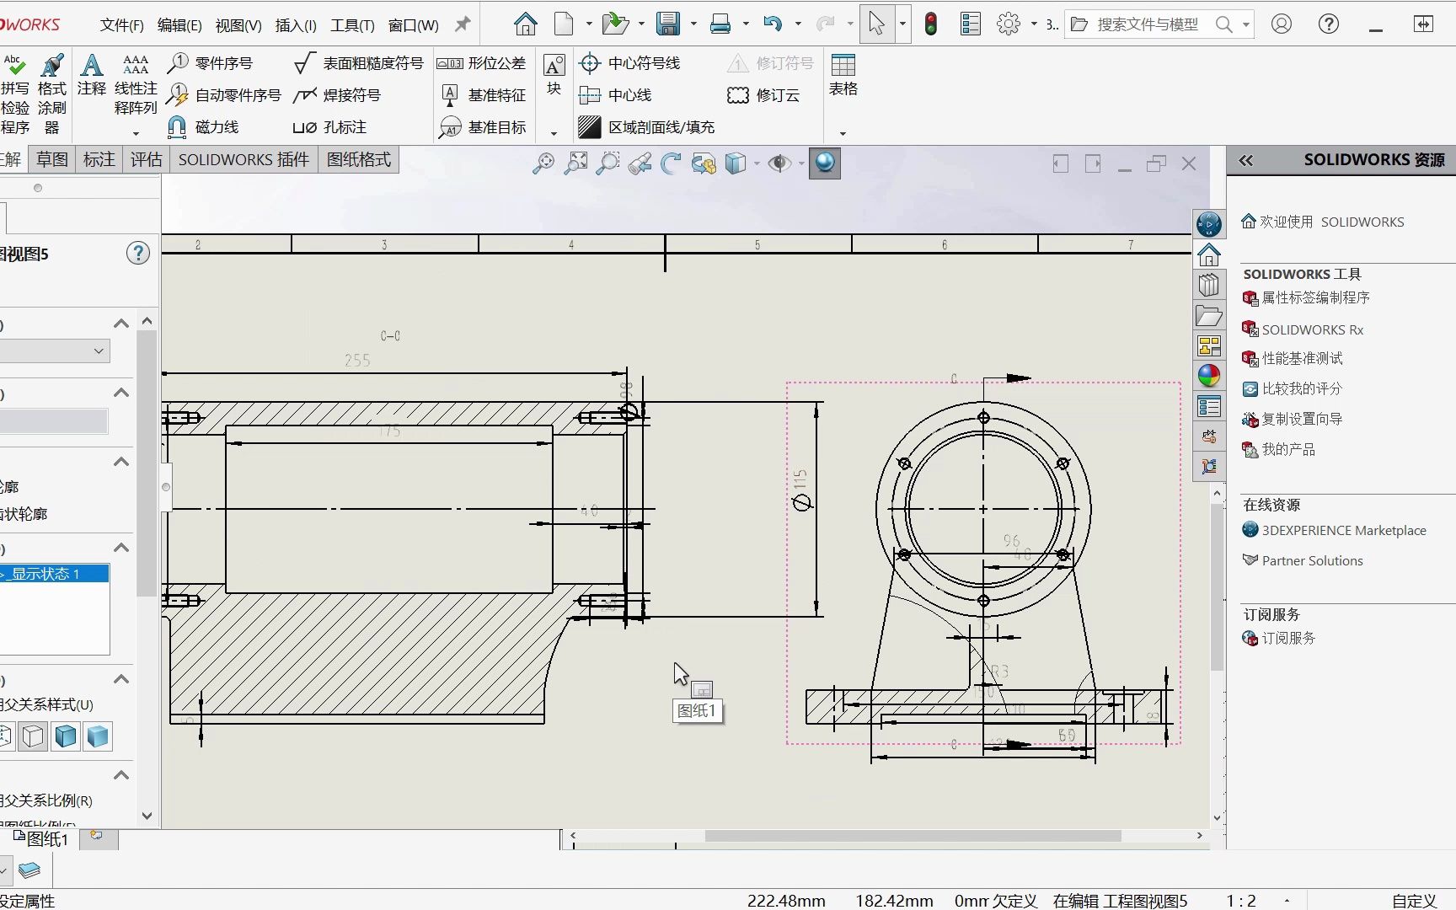Viewport: 1456px width, 910px height.
Task: Open the search box dropdown arrow
Action: coord(1245,25)
